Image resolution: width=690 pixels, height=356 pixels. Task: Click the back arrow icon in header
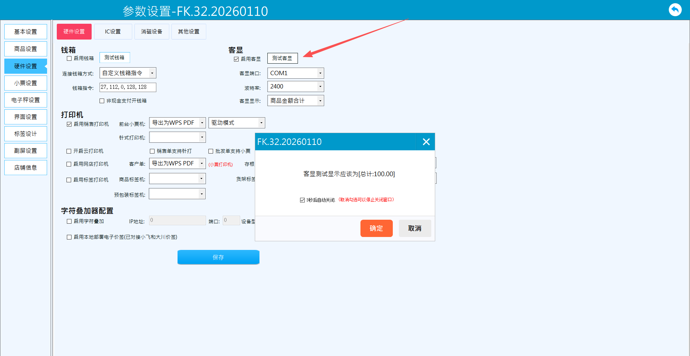[x=675, y=10]
